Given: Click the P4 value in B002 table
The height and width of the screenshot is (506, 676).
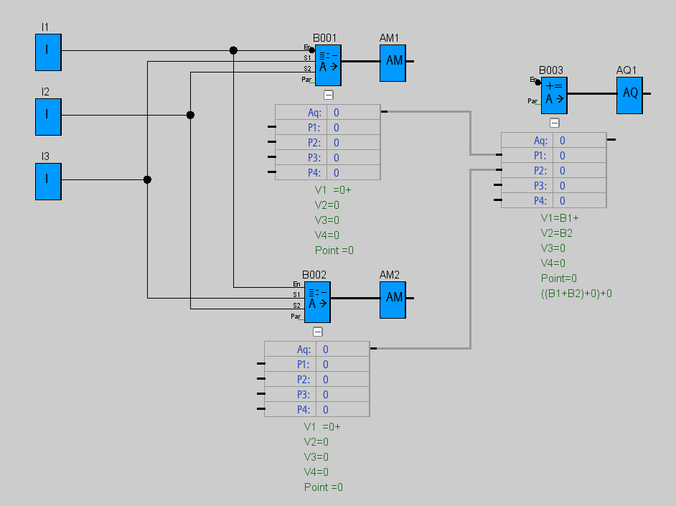Looking at the screenshot, I should click(x=343, y=410).
